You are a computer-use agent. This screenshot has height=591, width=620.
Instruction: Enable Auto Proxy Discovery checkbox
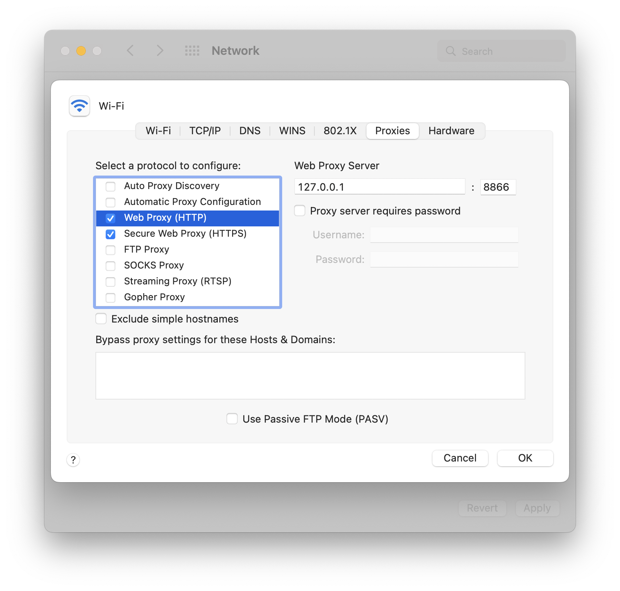110,186
